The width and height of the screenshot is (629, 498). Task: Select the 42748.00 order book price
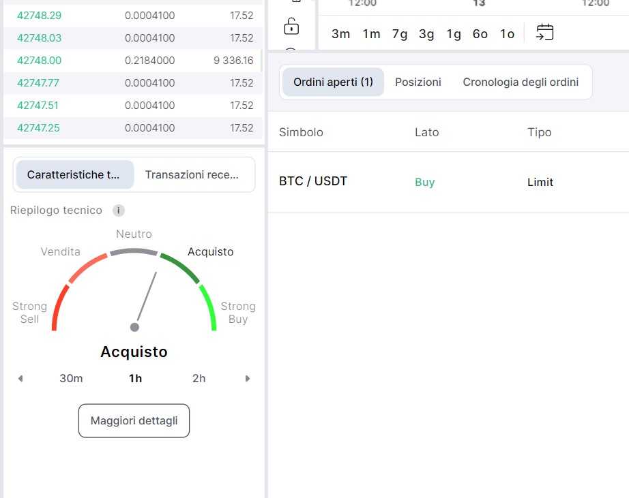(x=39, y=61)
